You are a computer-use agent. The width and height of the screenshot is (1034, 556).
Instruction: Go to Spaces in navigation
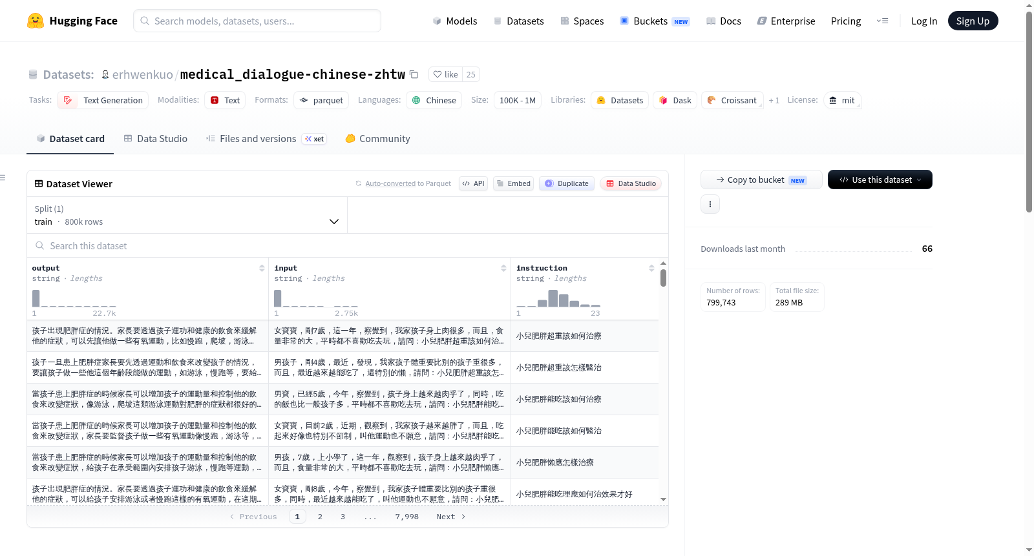coord(582,21)
